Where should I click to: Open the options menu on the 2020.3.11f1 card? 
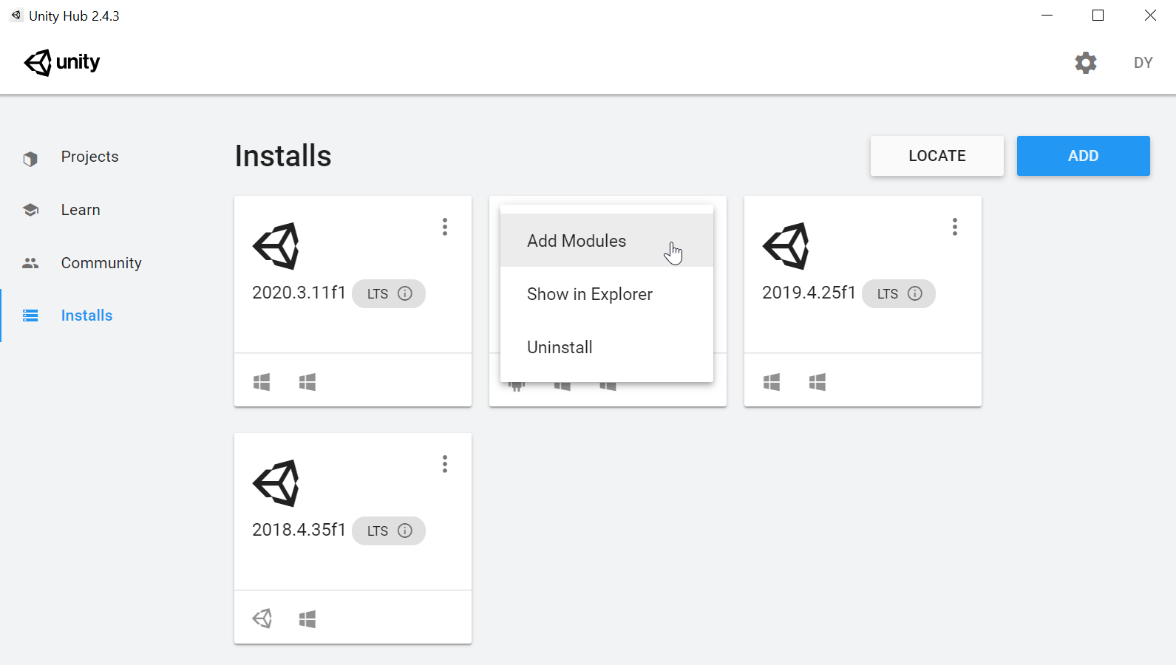point(445,227)
